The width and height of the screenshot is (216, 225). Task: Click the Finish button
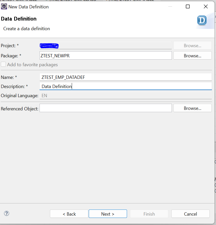coord(149,214)
